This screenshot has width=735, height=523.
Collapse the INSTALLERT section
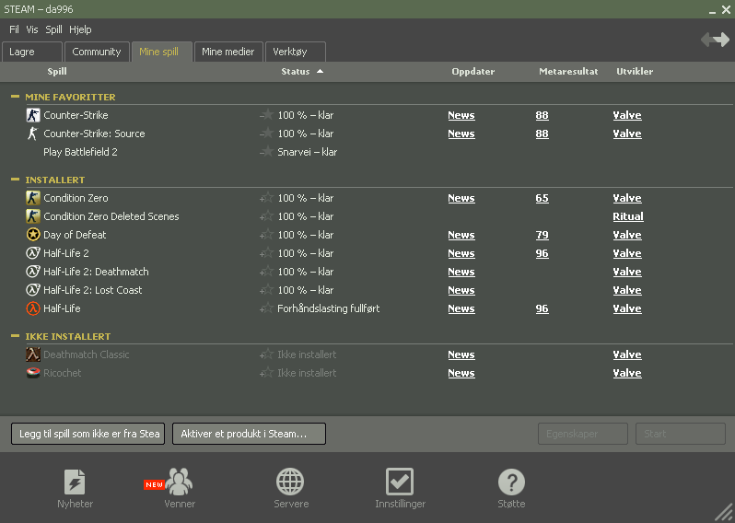click(x=15, y=180)
